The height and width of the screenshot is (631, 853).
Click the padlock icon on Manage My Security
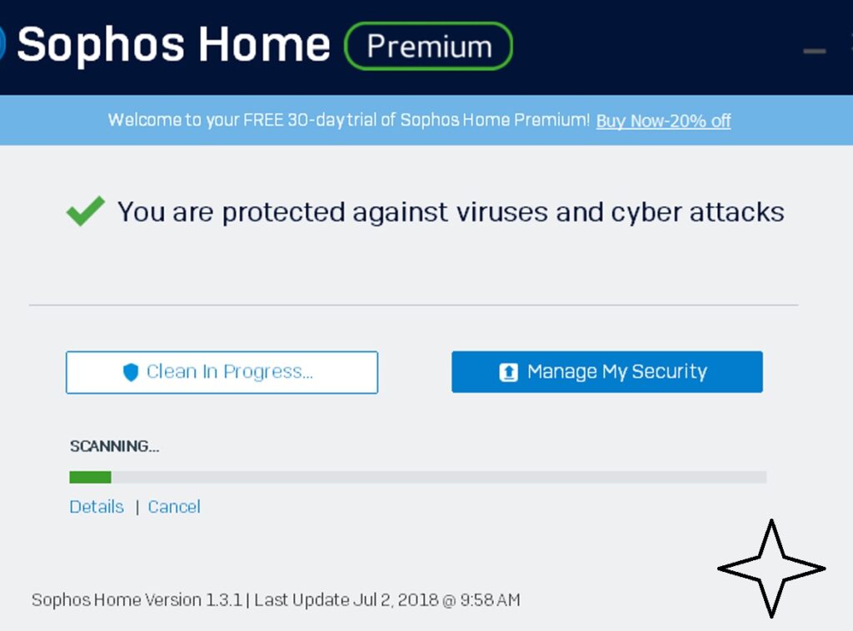[x=510, y=371]
